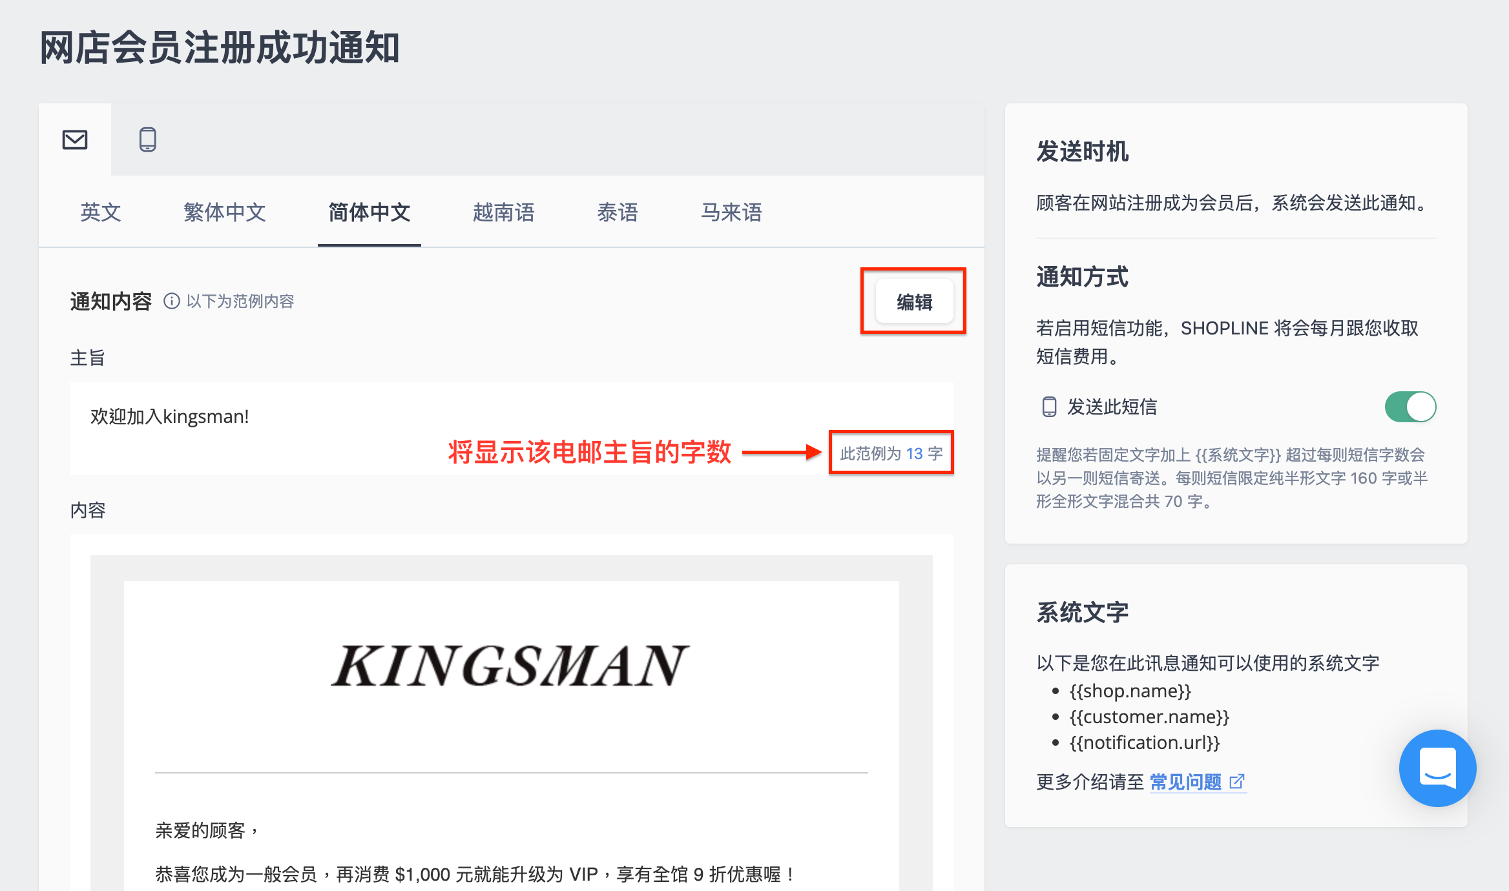The height and width of the screenshot is (891, 1509).
Task: Click the 以下是您在此讯息通知可以使用的系统文字 line
Action: click(1208, 663)
